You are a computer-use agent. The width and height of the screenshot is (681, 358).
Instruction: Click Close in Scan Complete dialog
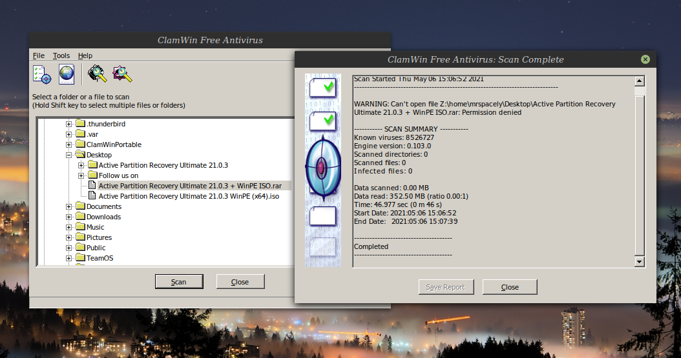click(x=510, y=287)
